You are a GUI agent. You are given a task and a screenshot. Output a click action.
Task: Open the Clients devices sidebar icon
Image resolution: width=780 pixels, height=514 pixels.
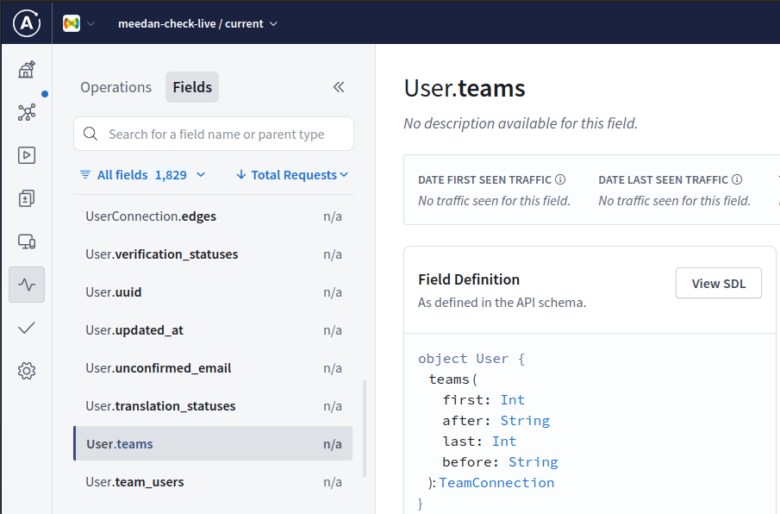pyautogui.click(x=27, y=241)
